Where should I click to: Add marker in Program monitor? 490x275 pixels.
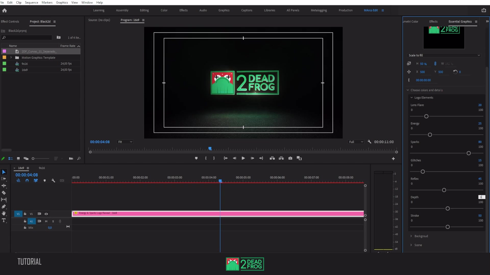[196, 158]
